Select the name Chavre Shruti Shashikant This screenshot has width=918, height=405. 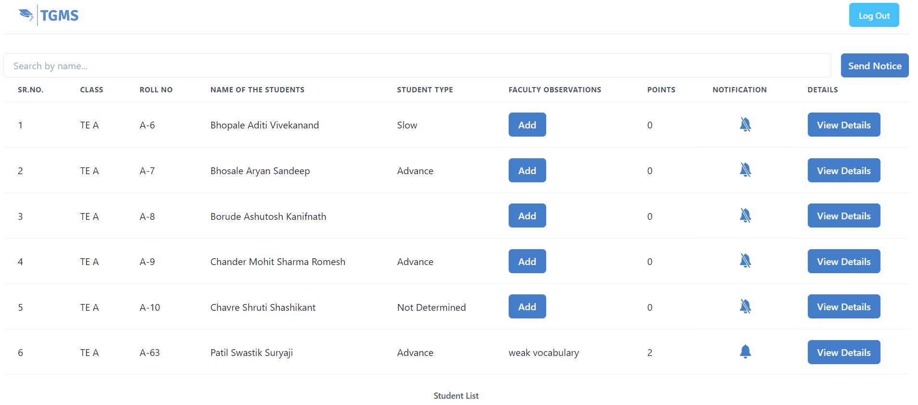(x=263, y=307)
